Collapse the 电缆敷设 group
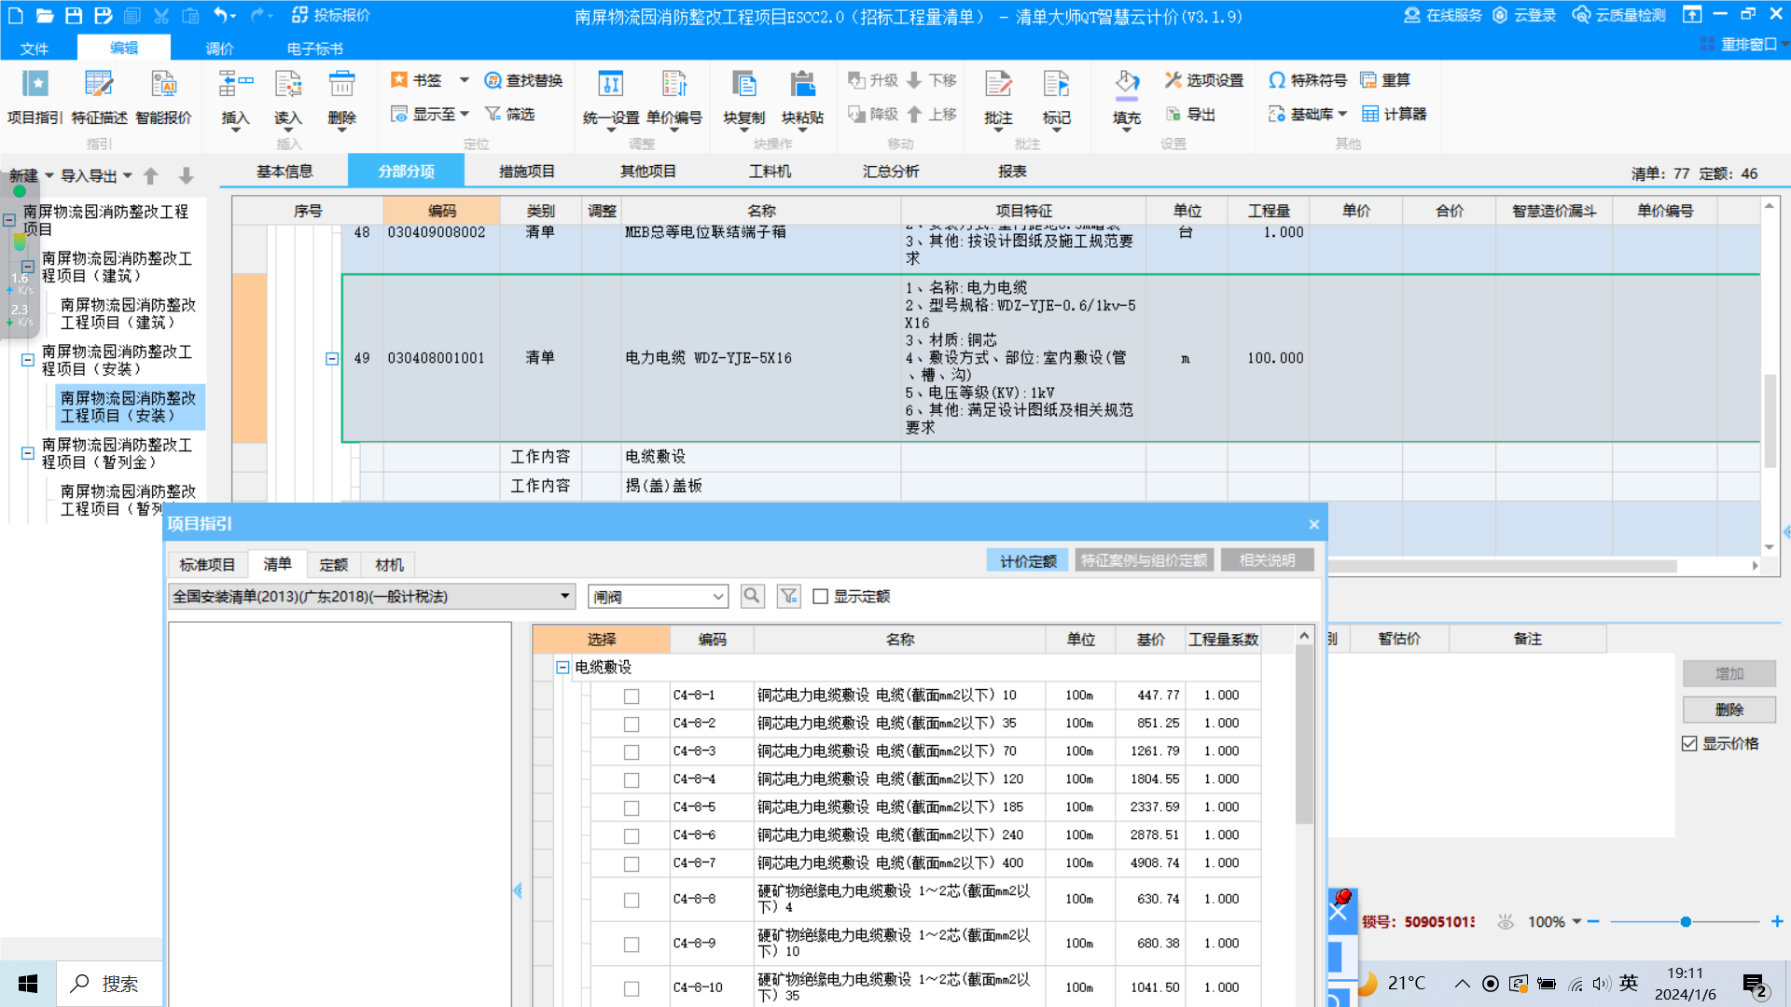This screenshot has height=1007, width=1791. coord(562,667)
